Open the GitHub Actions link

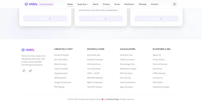click(x=94, y=64)
